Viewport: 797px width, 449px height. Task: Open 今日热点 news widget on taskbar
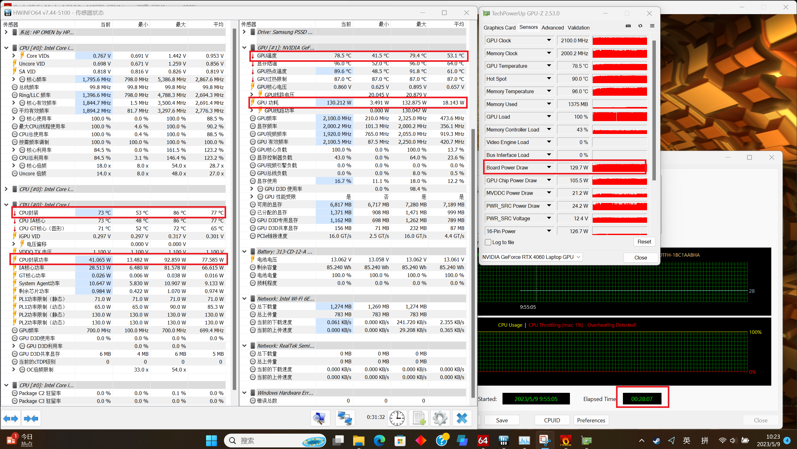[x=19, y=441]
